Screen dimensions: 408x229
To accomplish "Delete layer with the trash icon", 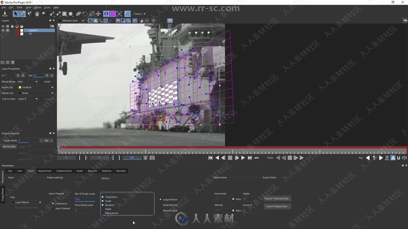I will pyautogui.click(x=13, y=62).
